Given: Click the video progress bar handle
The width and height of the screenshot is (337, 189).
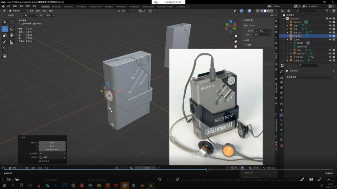Looking at the screenshot, I should click(x=208, y=170).
